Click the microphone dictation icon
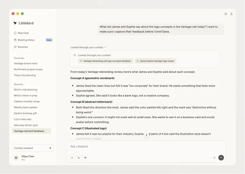Viewport: 245px width, 174px height. point(214,157)
